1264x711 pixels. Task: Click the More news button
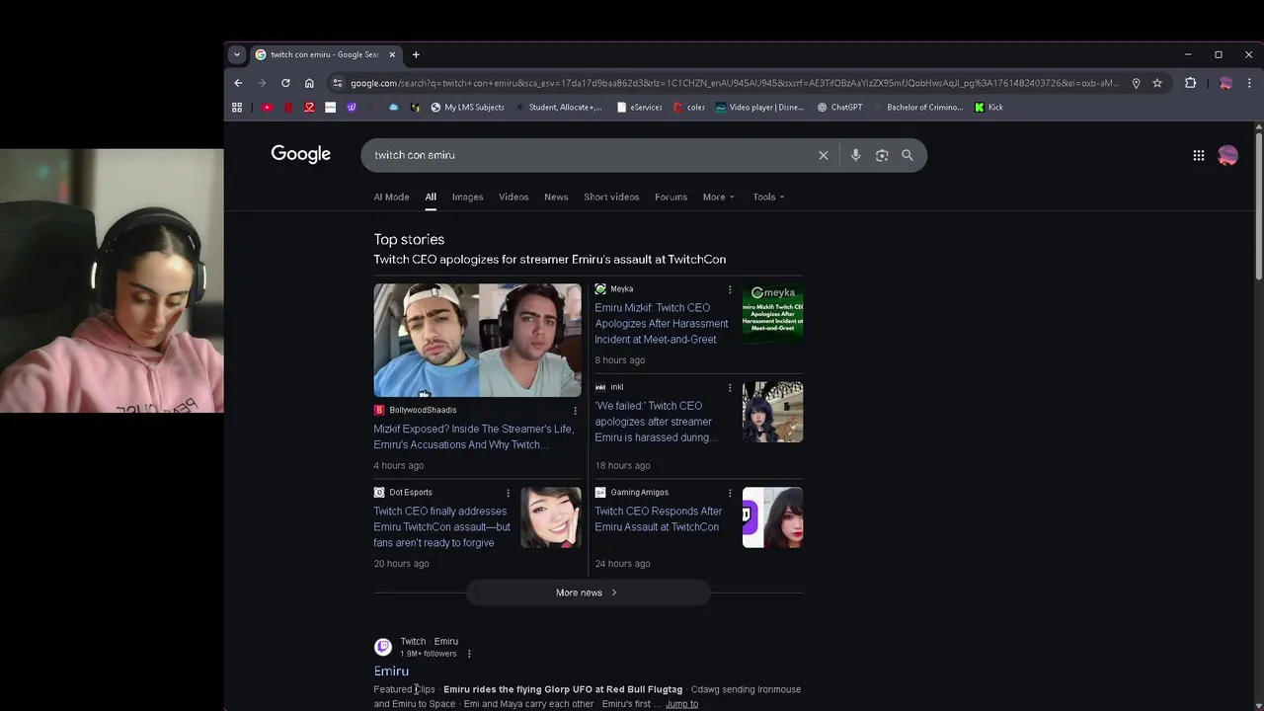588,592
